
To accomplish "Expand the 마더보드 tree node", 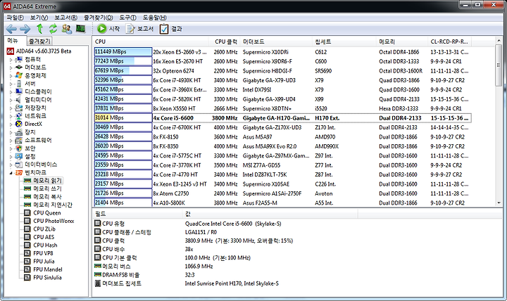I will 11,68.
